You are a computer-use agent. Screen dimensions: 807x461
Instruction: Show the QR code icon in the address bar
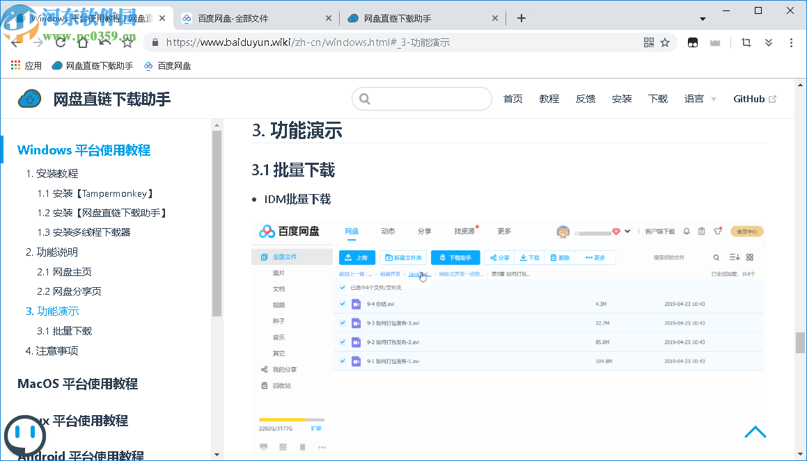[x=648, y=42]
